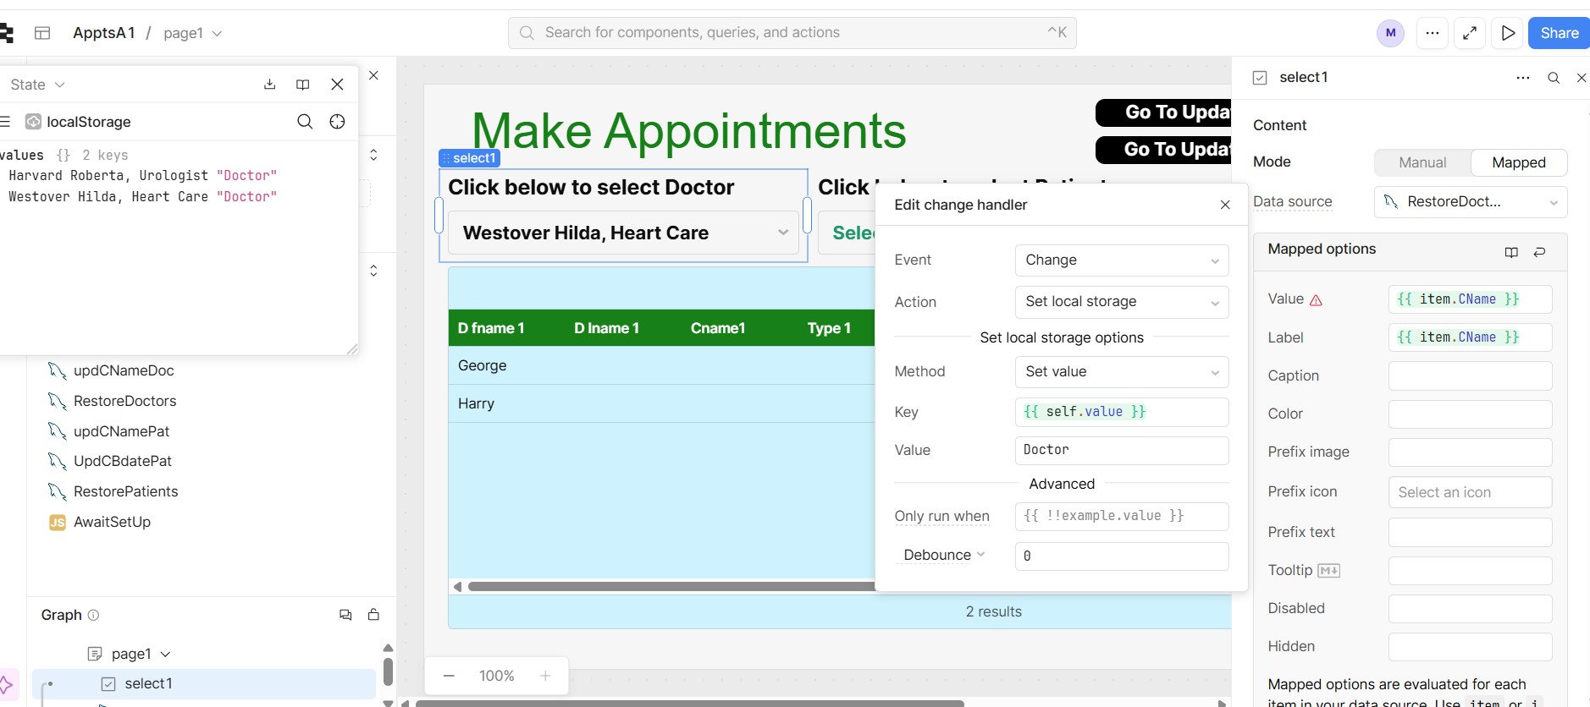Screen dimensions: 1590x707
Task: Click the download icon in State panel
Action: click(x=269, y=84)
